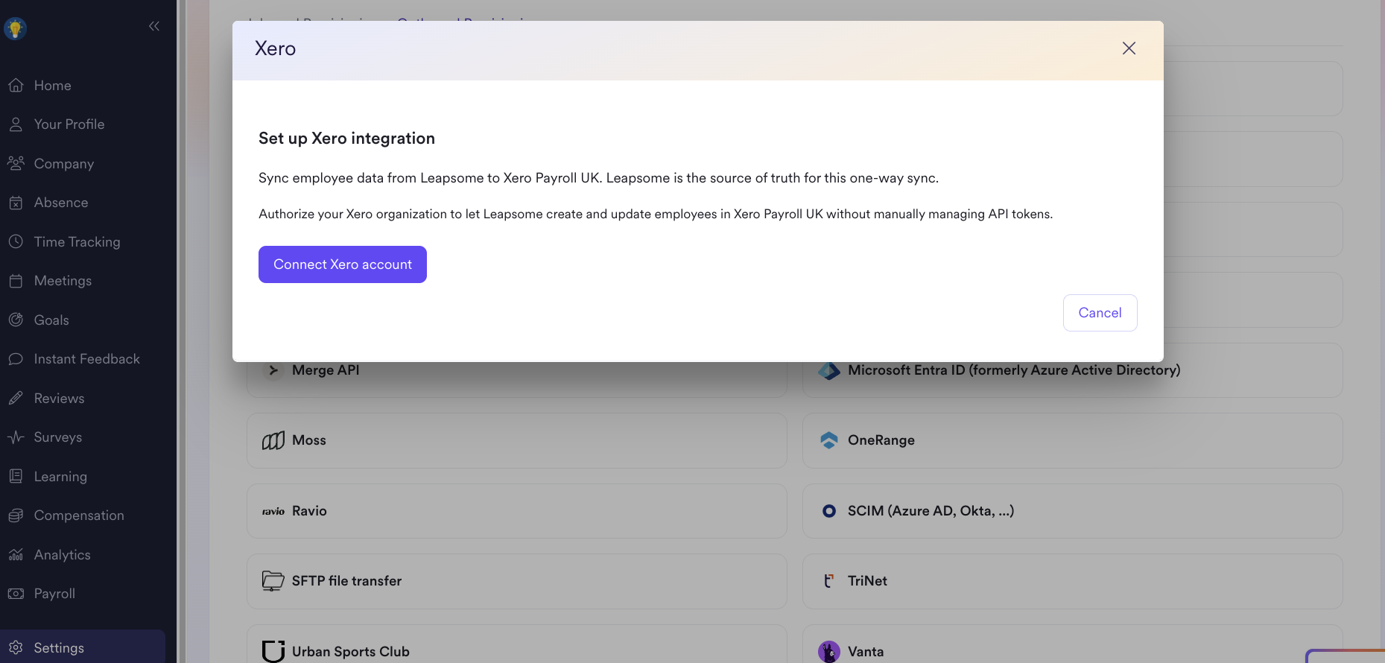Viewport: 1385px width, 663px height.
Task: Click the Company people icon
Action: click(16, 164)
